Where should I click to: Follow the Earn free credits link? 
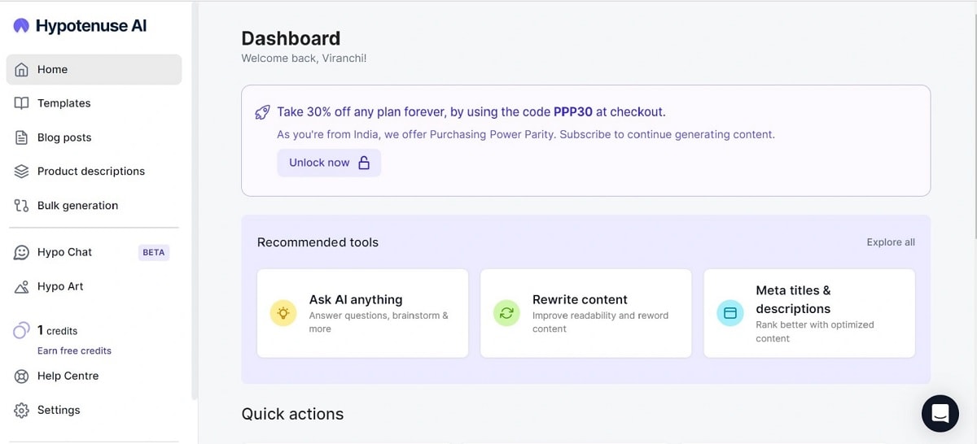tap(74, 350)
